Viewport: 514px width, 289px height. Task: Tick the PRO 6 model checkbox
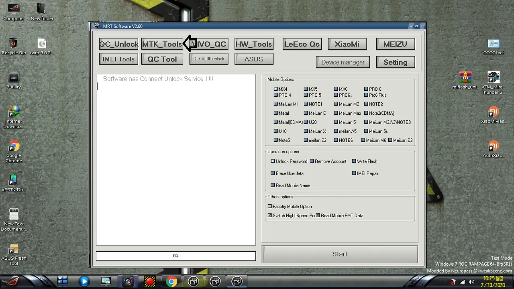point(366,89)
